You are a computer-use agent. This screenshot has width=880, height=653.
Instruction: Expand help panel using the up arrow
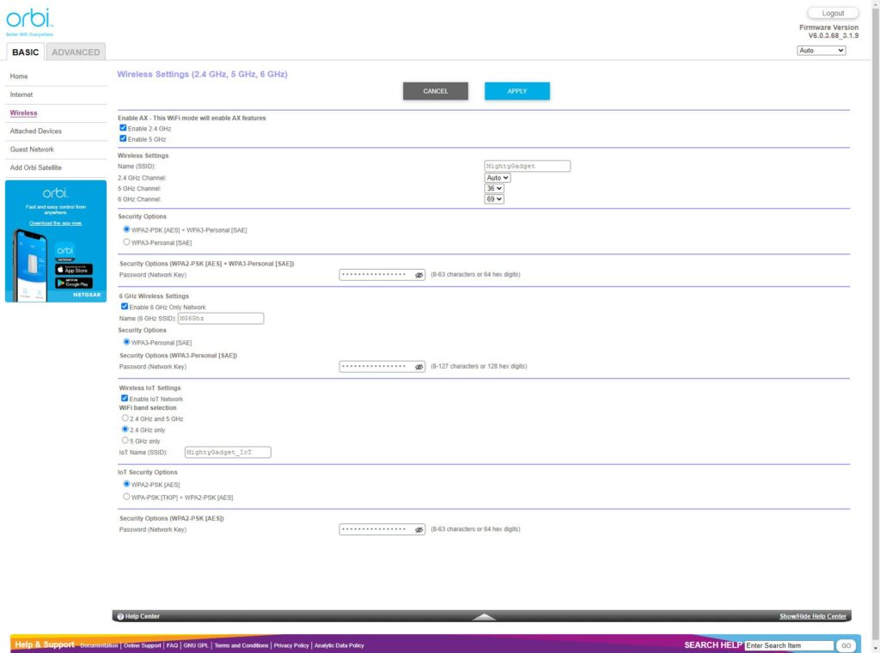(484, 616)
